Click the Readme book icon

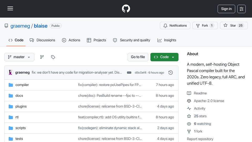(189, 93)
